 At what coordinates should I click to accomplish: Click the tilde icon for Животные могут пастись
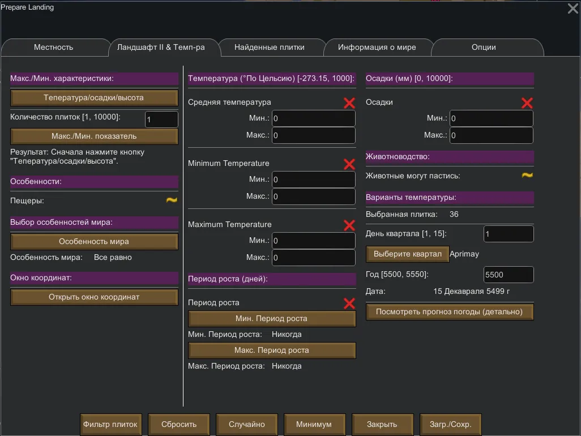527,176
